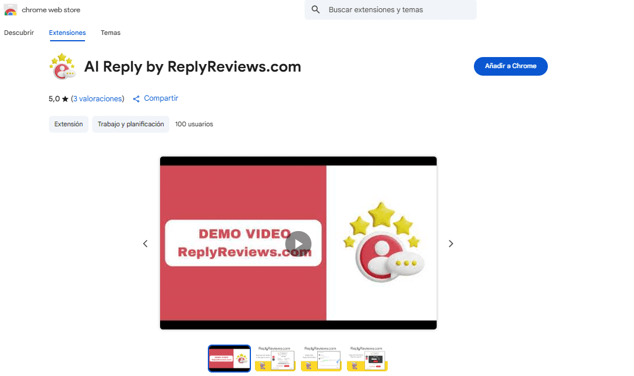The image size is (634, 376).
Task: Select the second ReplyReviews.com thumbnail
Action: point(275,359)
